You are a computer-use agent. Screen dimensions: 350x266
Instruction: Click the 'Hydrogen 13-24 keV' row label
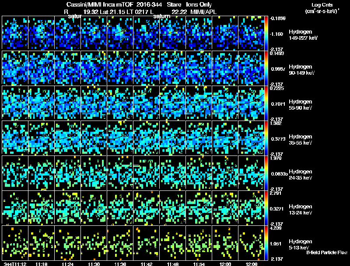click(x=301, y=210)
